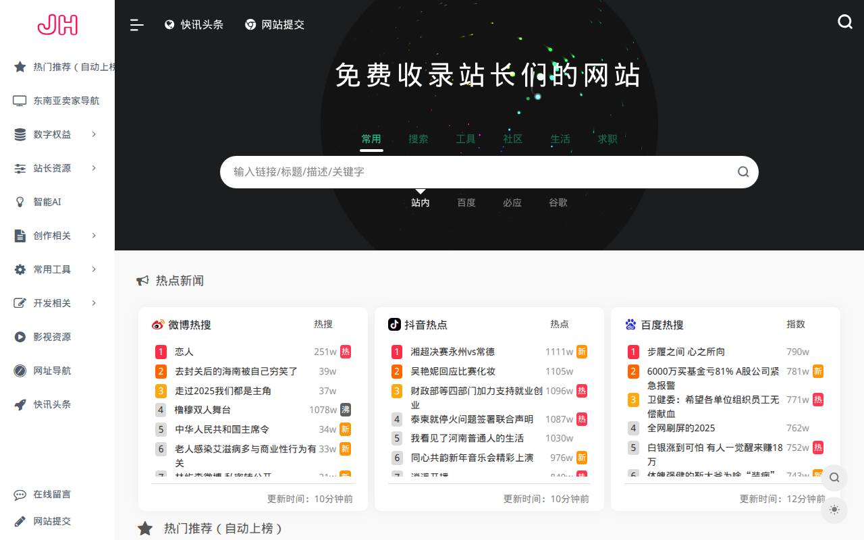Click the top-right search magnifier icon
Image resolution: width=864 pixels, height=540 pixels.
[844, 22]
